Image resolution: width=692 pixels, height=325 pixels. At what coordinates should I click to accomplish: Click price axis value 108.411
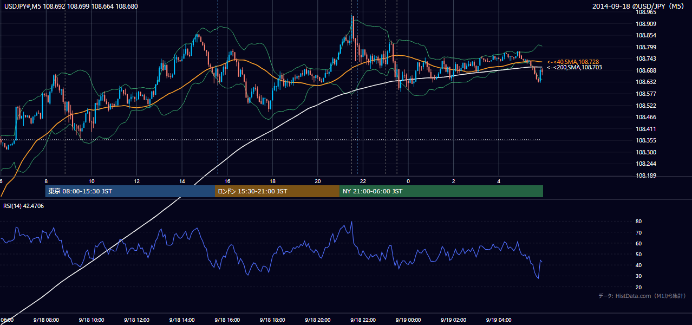click(x=646, y=129)
